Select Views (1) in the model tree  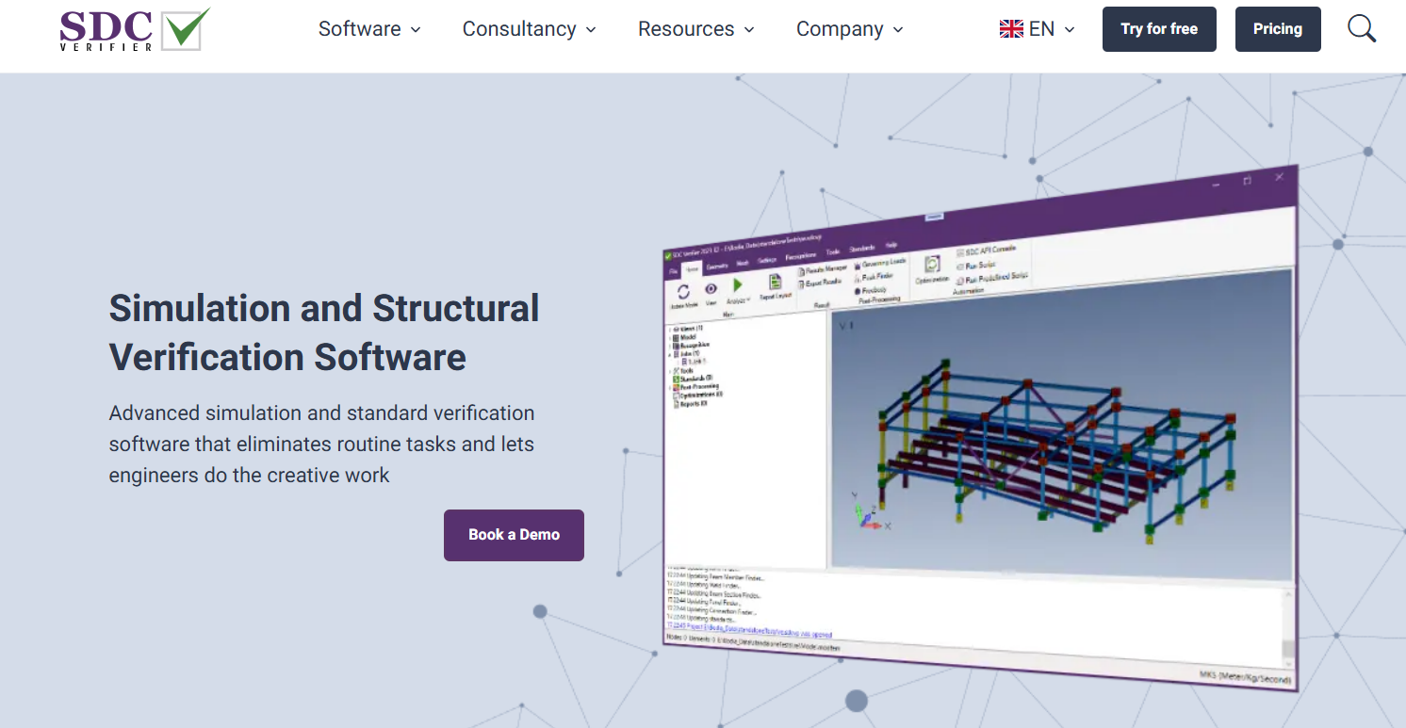pyautogui.click(x=687, y=329)
